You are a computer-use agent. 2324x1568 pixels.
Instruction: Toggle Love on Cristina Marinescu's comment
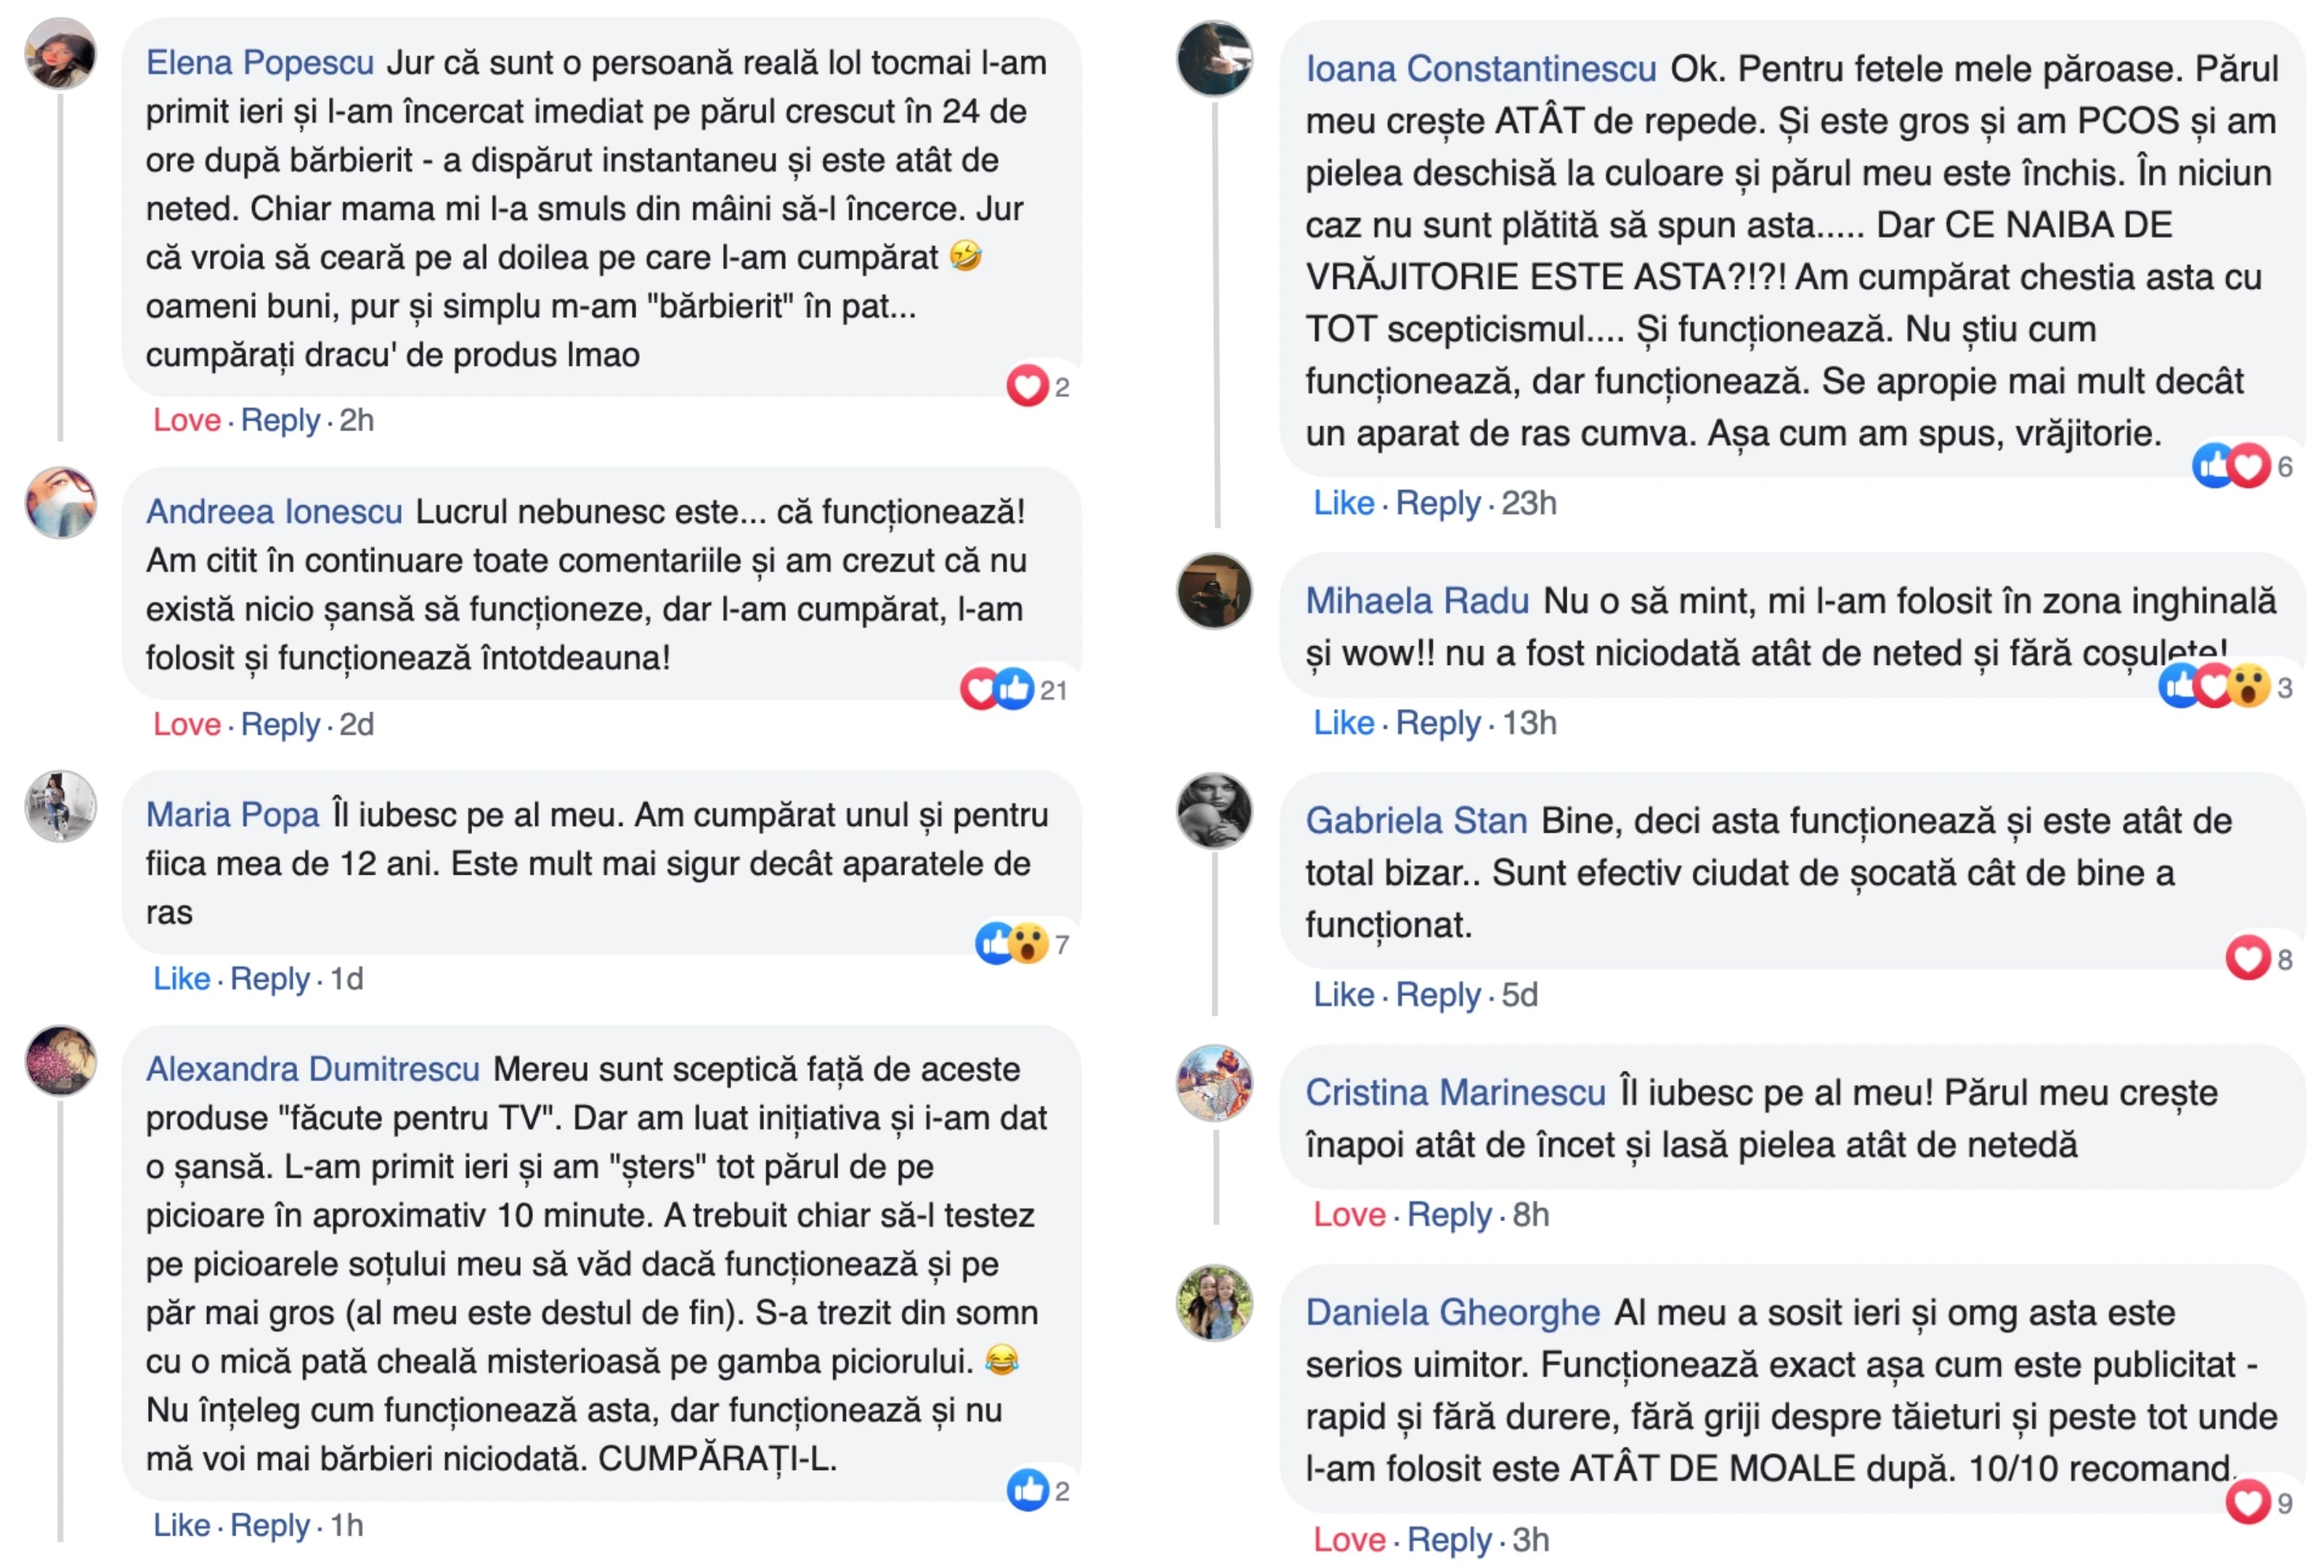pyautogui.click(x=1348, y=1214)
